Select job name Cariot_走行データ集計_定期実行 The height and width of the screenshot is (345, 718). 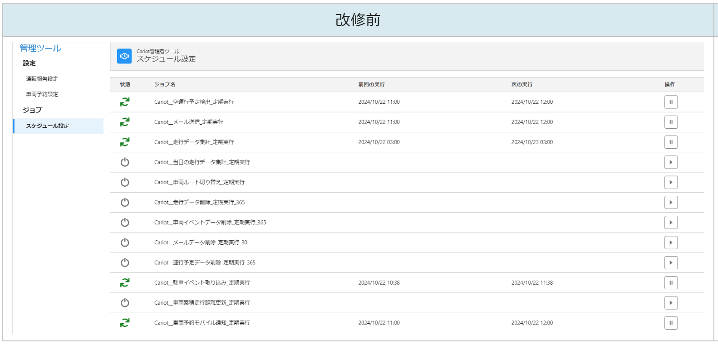(x=194, y=142)
